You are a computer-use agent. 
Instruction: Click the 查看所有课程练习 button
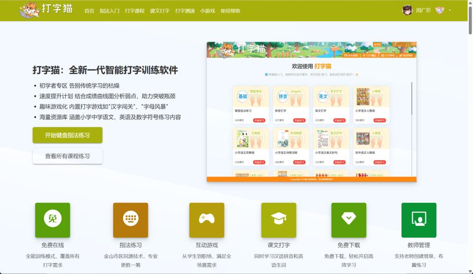(67, 156)
